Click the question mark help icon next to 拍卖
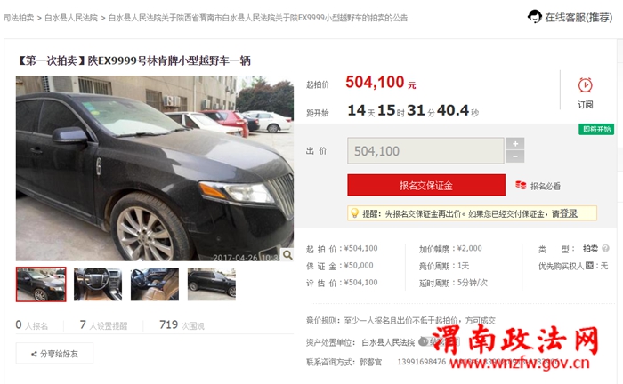Image resolution: width=623 pixels, height=384 pixels. (x=605, y=248)
